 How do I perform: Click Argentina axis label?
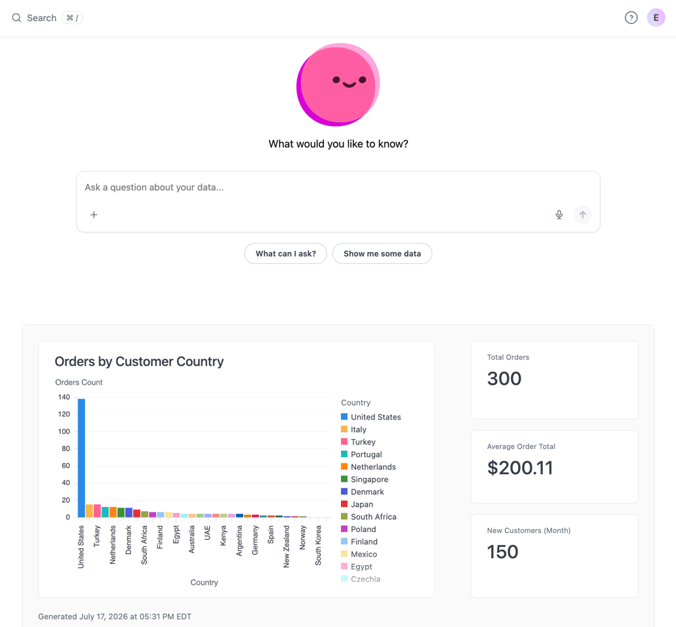tap(239, 540)
